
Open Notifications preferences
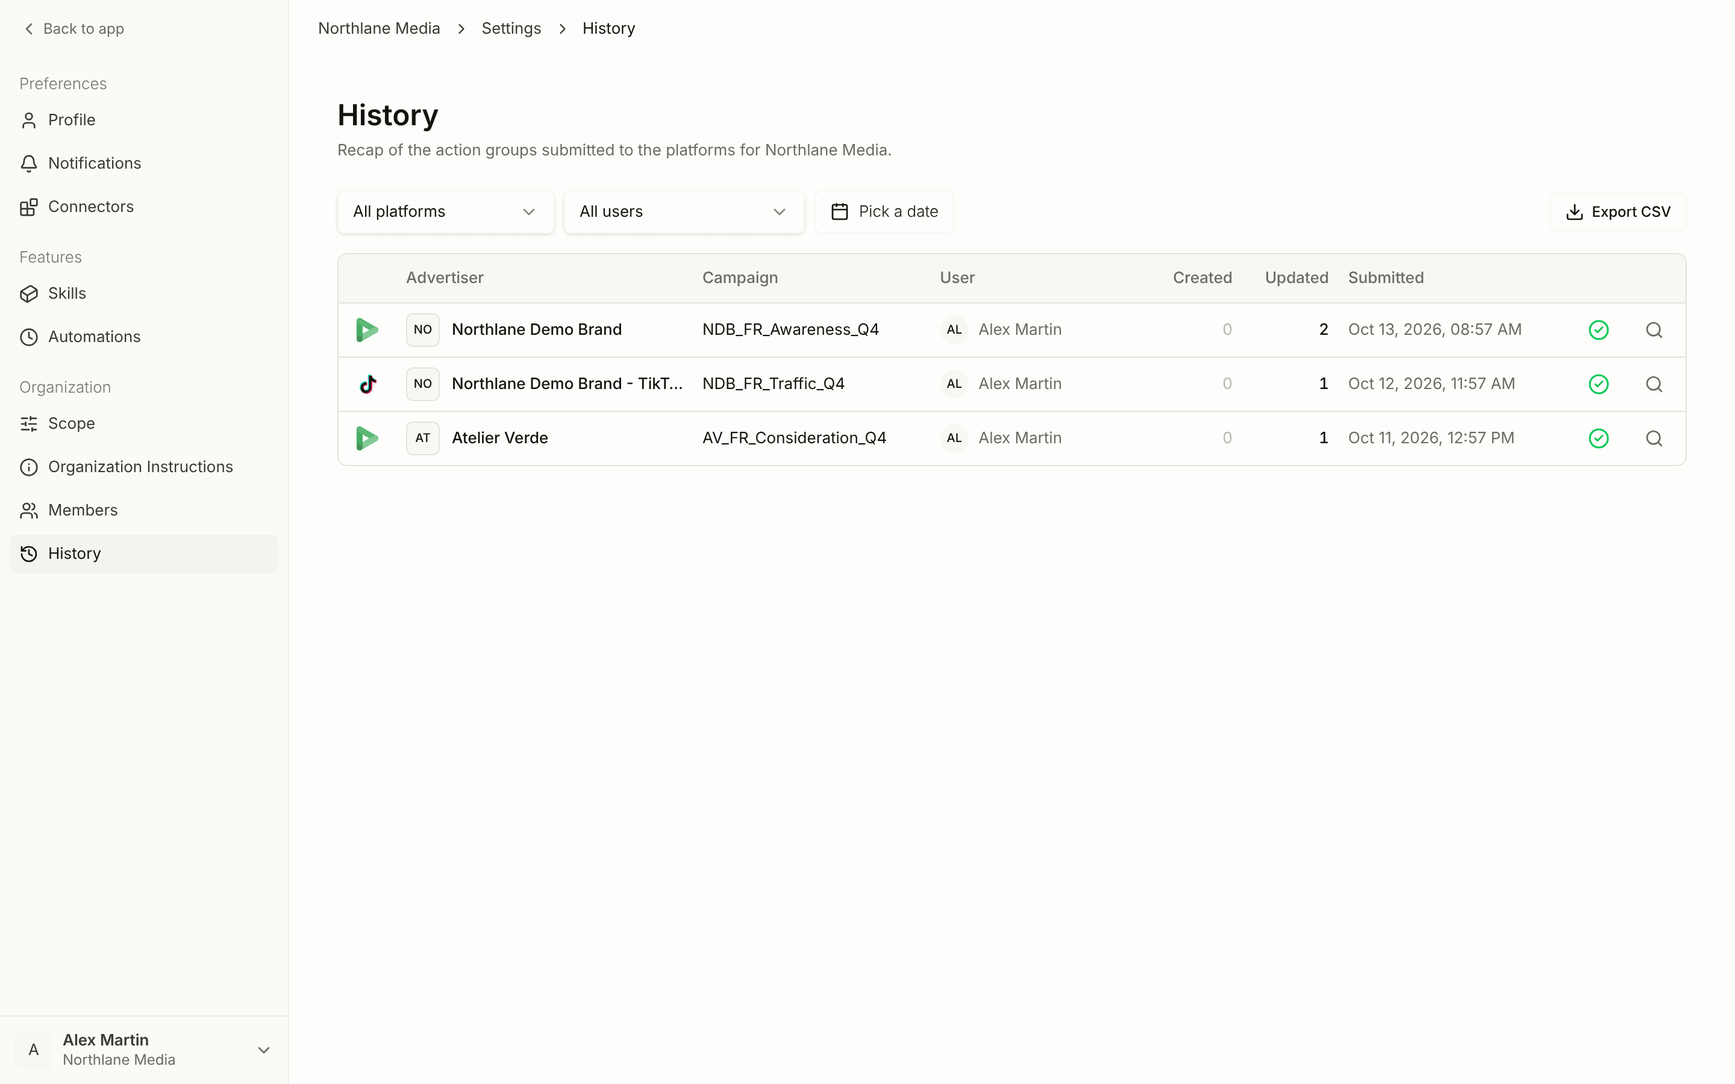(143, 163)
